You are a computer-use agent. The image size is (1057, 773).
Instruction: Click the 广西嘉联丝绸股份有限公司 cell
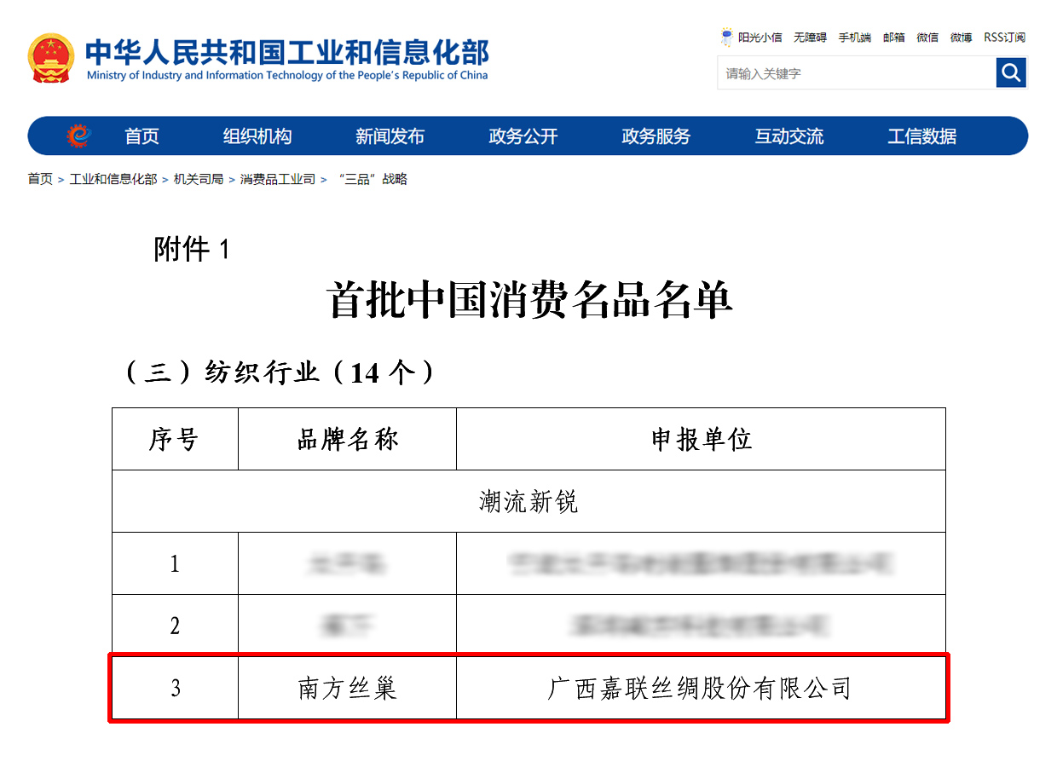click(x=701, y=688)
